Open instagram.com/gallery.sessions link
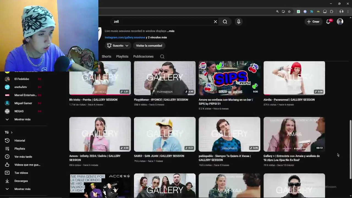Image resolution: width=352 pixels, height=198 pixels. (125, 37)
